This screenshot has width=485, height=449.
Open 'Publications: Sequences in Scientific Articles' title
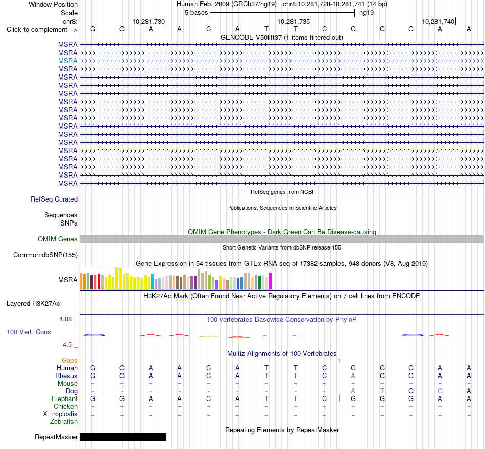282,208
